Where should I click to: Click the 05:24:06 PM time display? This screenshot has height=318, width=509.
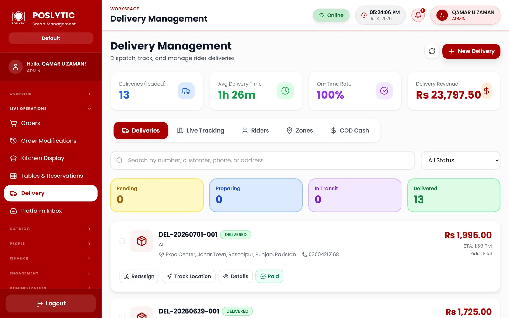(x=385, y=12)
